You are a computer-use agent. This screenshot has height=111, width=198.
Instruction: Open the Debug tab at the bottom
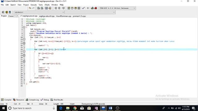(45, 100)
